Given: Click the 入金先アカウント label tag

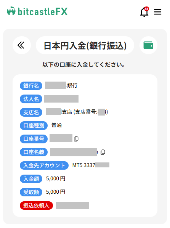Looking at the screenshot, I should [44, 165].
